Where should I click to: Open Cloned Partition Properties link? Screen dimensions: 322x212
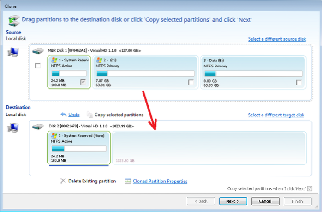click(x=160, y=181)
